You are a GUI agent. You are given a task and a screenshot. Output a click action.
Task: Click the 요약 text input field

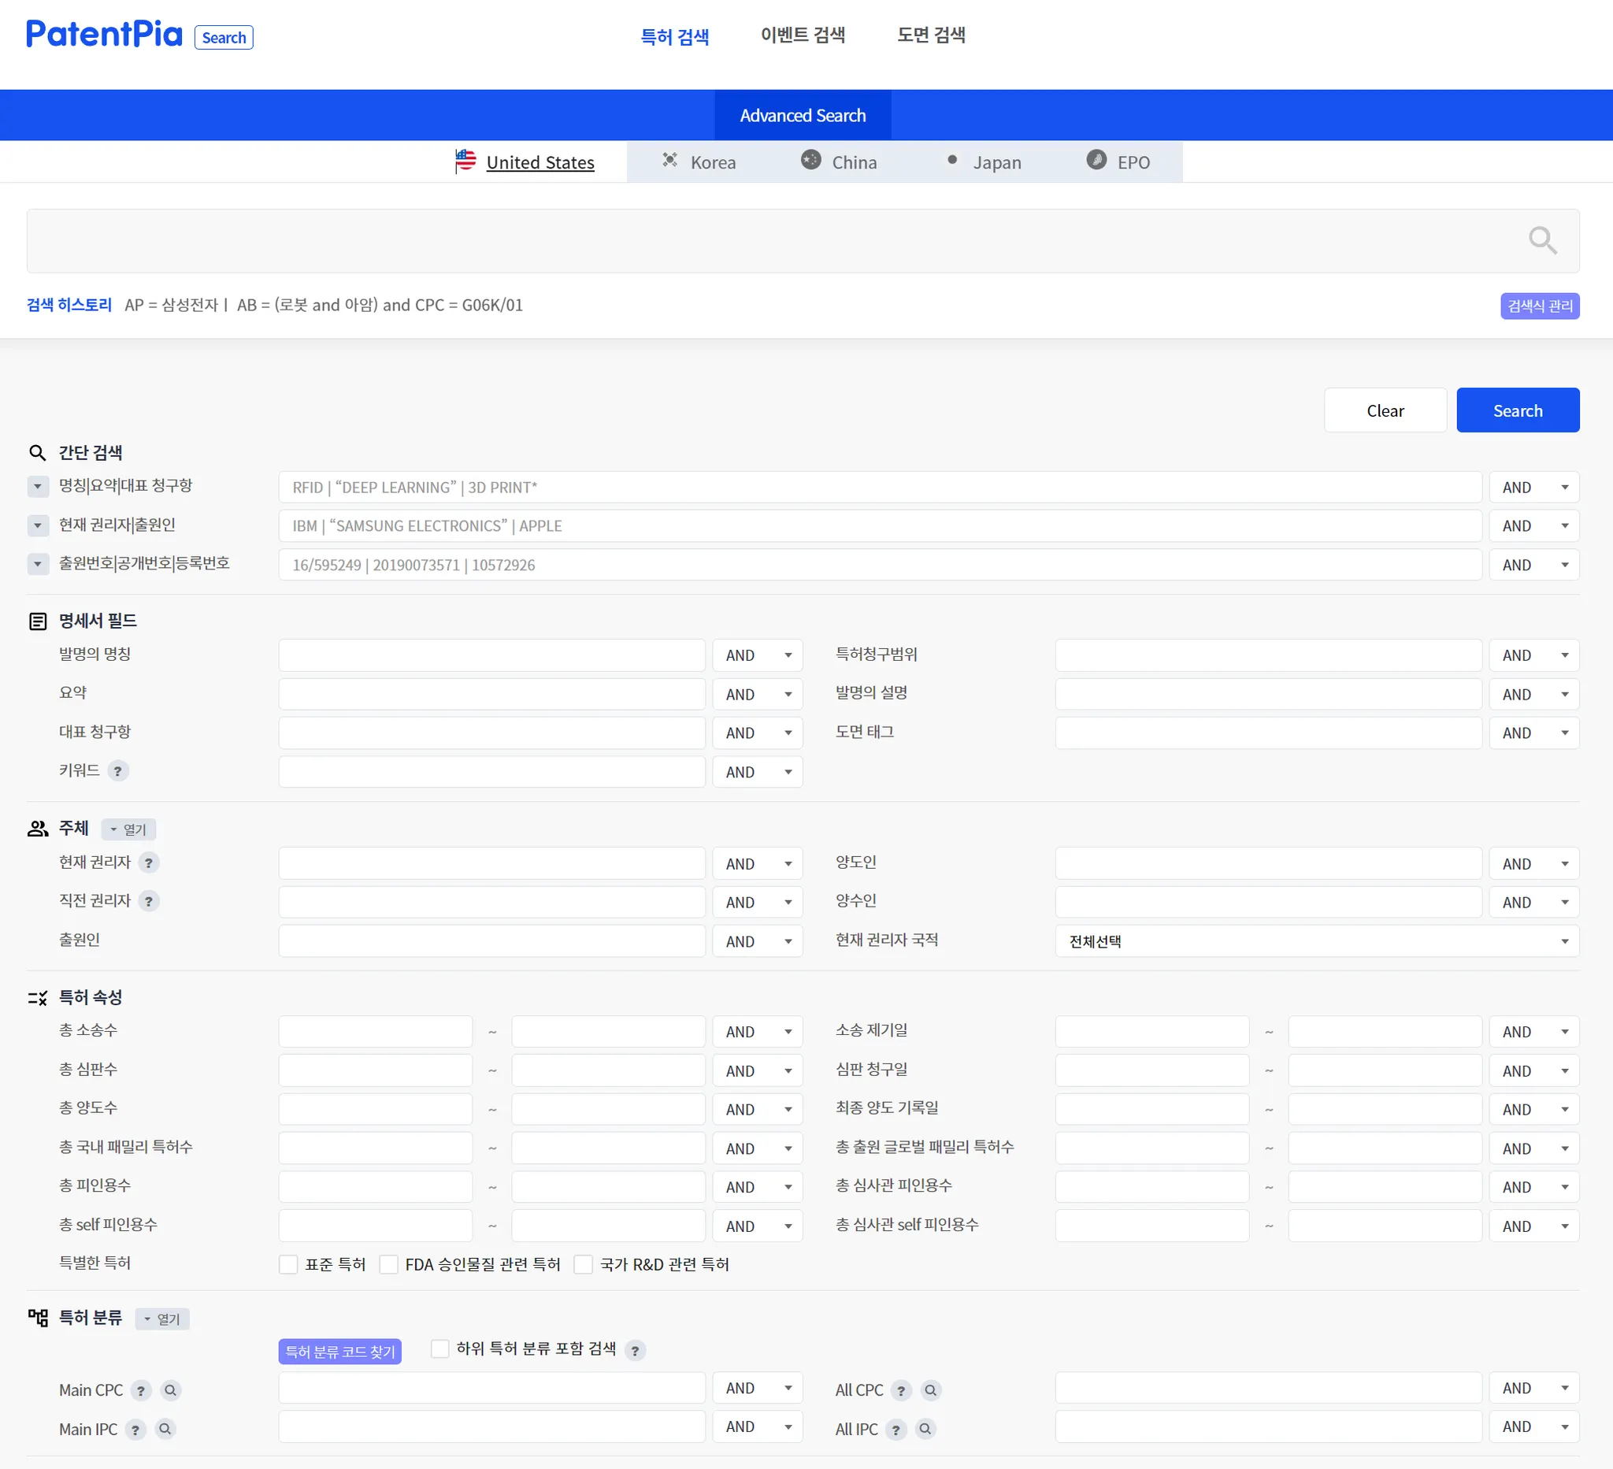coord(491,694)
